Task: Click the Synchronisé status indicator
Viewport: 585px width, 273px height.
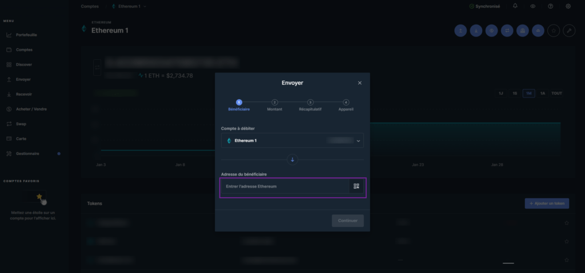Action: coord(484,6)
